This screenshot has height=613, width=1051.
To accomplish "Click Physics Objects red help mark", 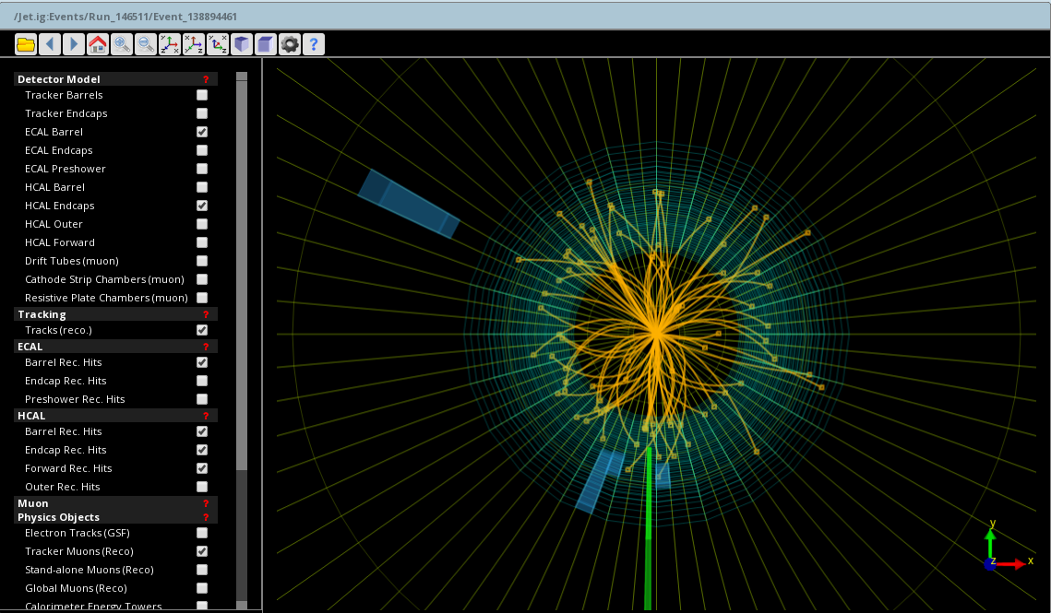I will click(x=206, y=517).
